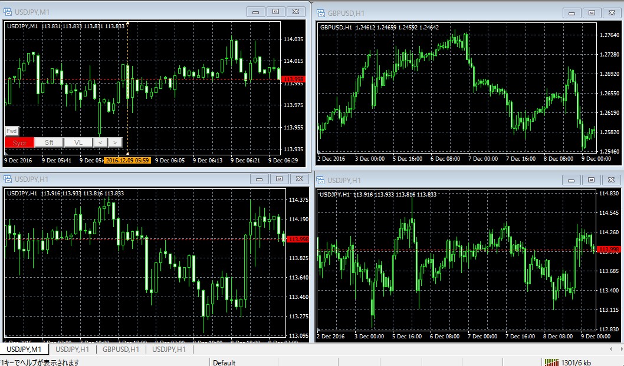Click USDJPY,M1 113.831 quote header text

tap(65, 26)
